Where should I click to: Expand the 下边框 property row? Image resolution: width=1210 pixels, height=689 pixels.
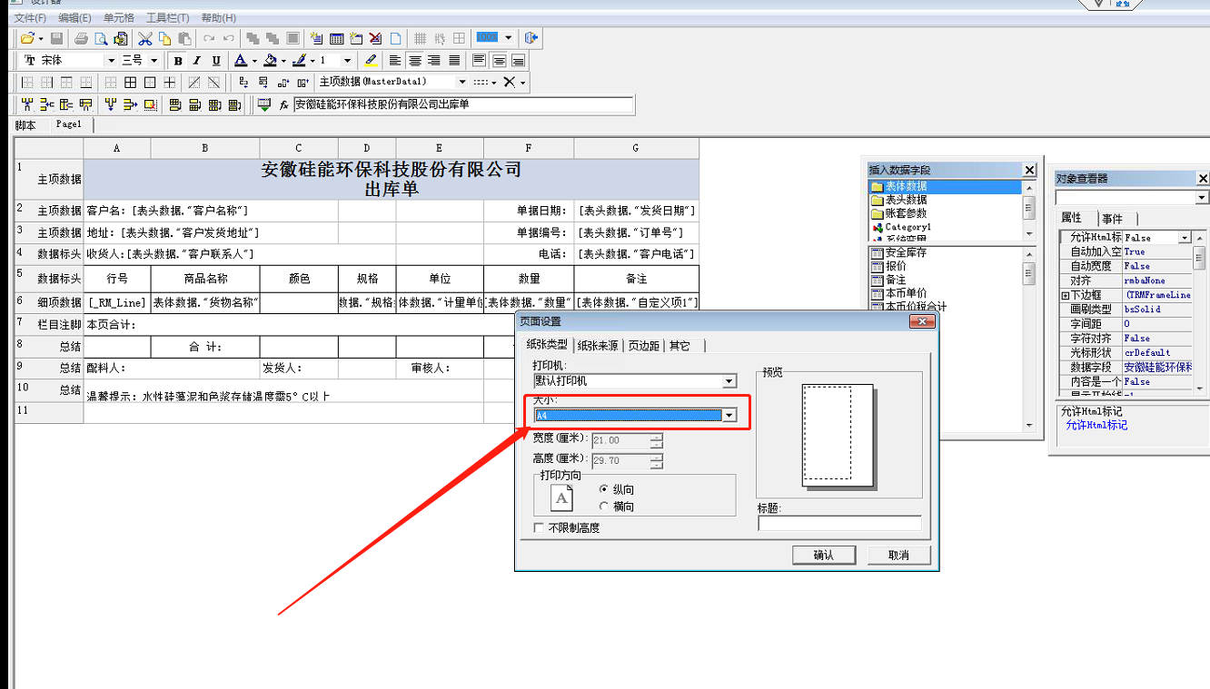(x=1066, y=295)
